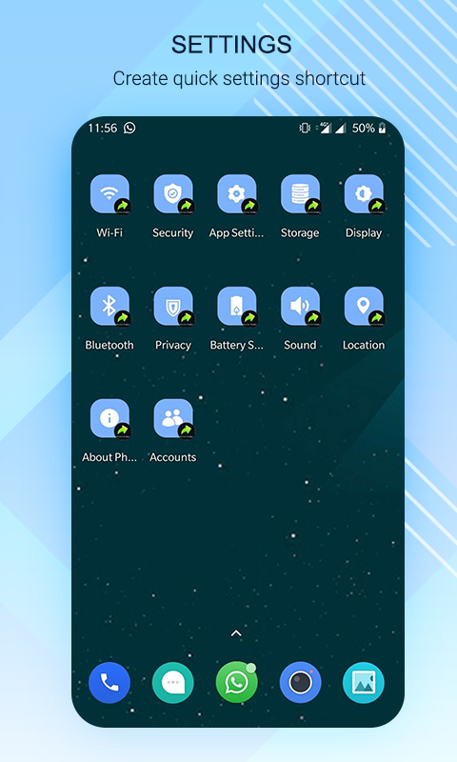Launch the Camera app in dock
This screenshot has height=762, width=457.
coord(300,683)
